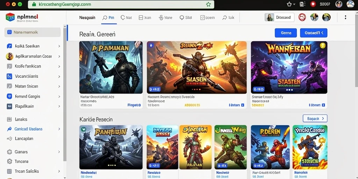This screenshot has width=358, height=179.
Task: Expand the Vocani Sliants chevron
Action: coord(59,77)
